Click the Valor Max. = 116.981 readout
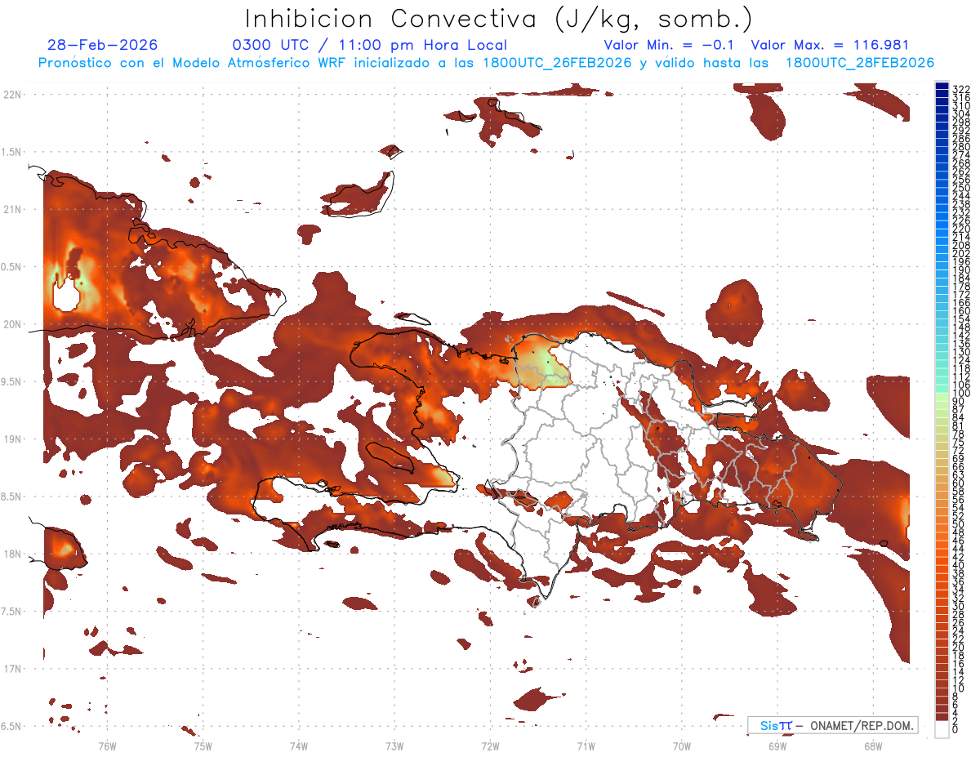The width and height of the screenshot is (980, 757). [830, 45]
